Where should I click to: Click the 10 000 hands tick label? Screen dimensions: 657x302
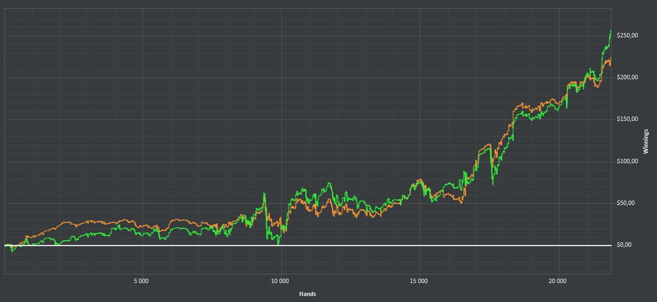pyautogui.click(x=280, y=281)
